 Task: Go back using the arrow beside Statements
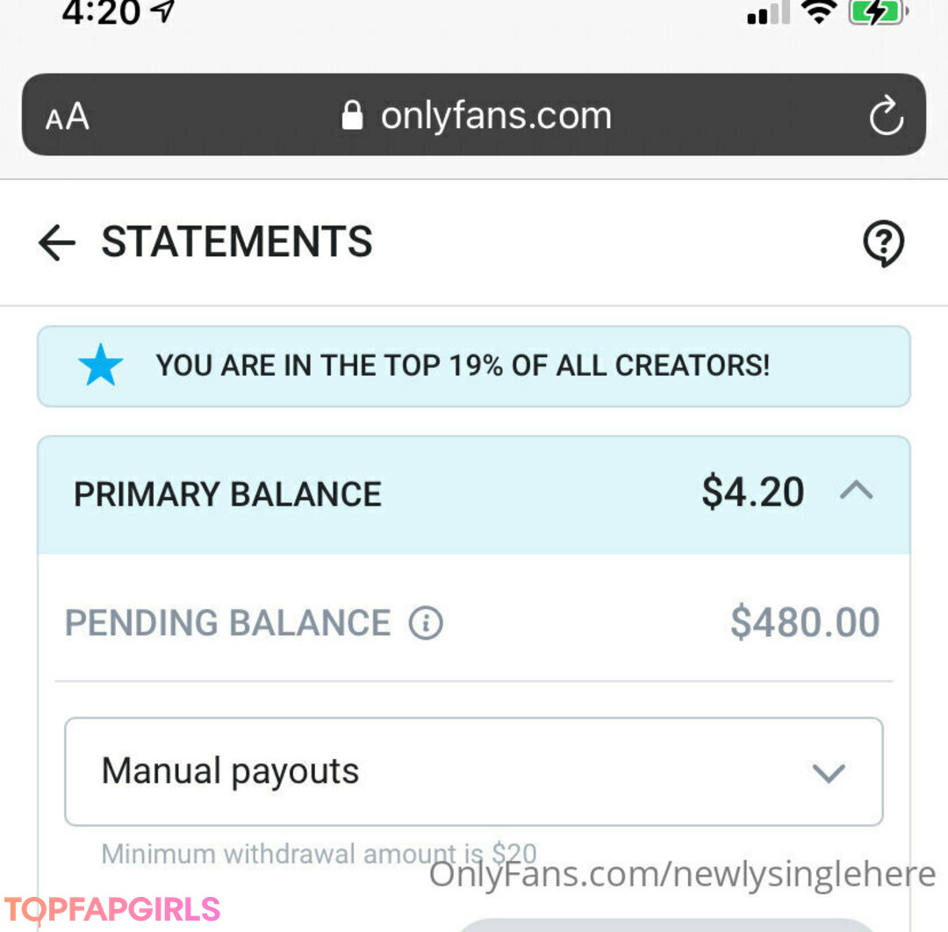tap(57, 243)
